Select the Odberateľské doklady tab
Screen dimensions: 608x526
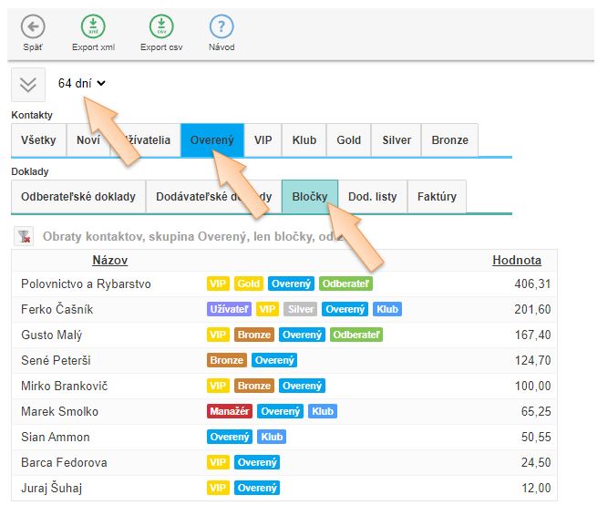pyautogui.click(x=78, y=197)
